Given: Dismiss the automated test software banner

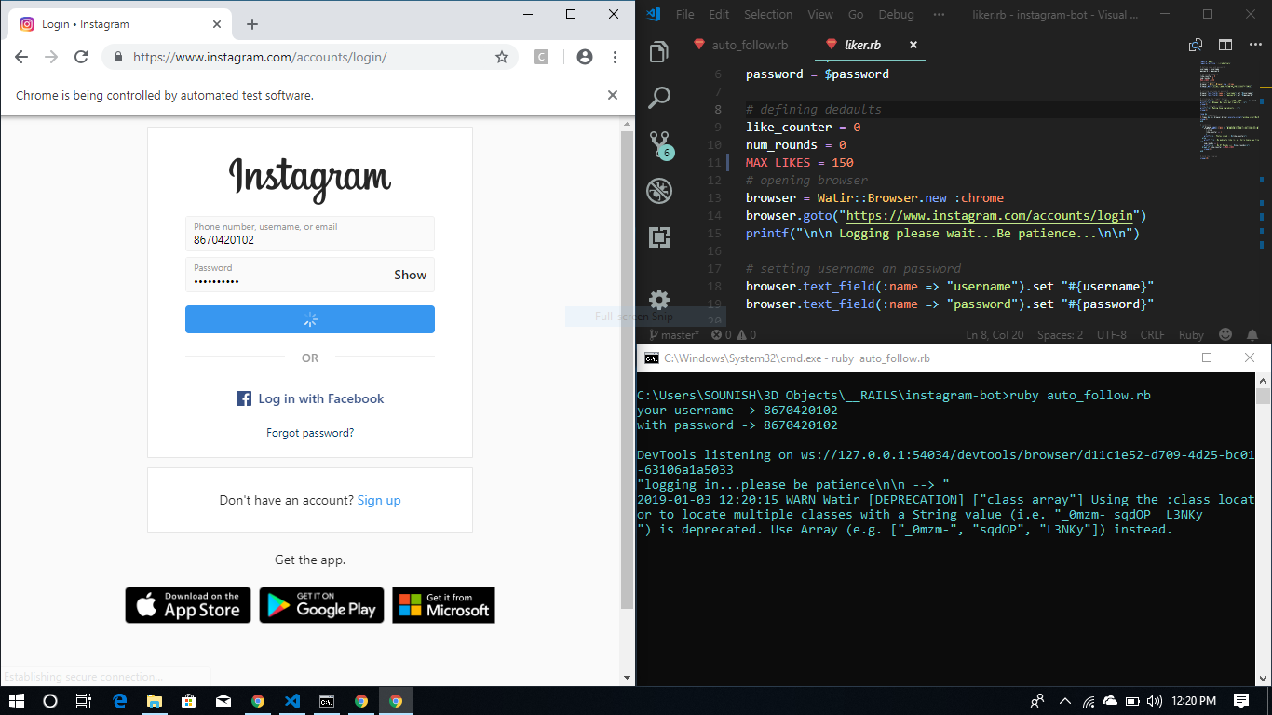Looking at the screenshot, I should [613, 95].
